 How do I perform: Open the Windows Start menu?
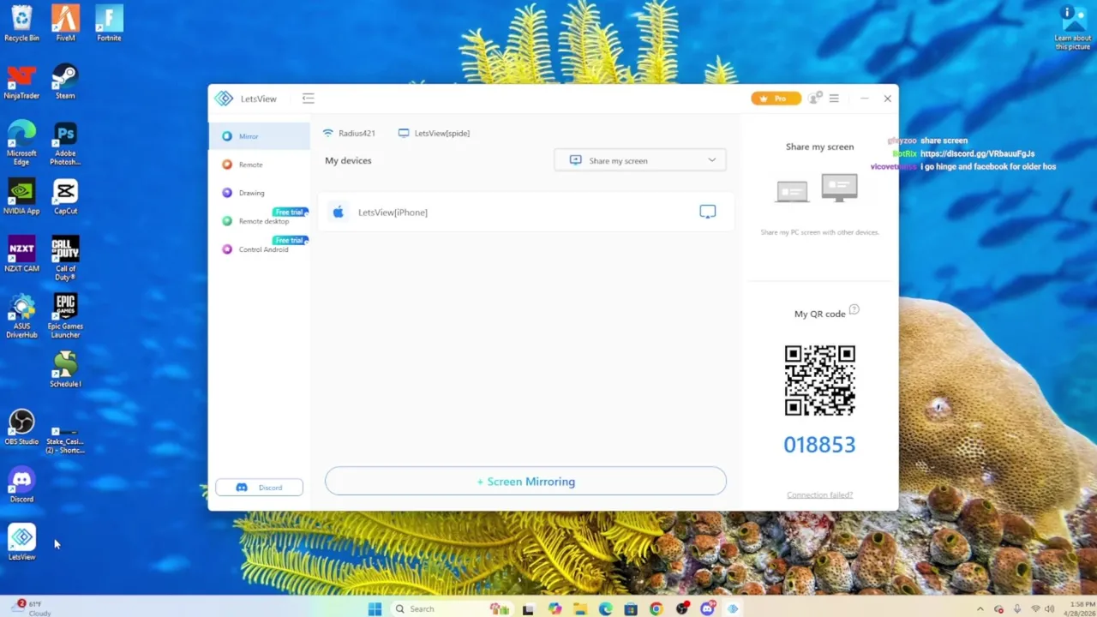tap(375, 608)
